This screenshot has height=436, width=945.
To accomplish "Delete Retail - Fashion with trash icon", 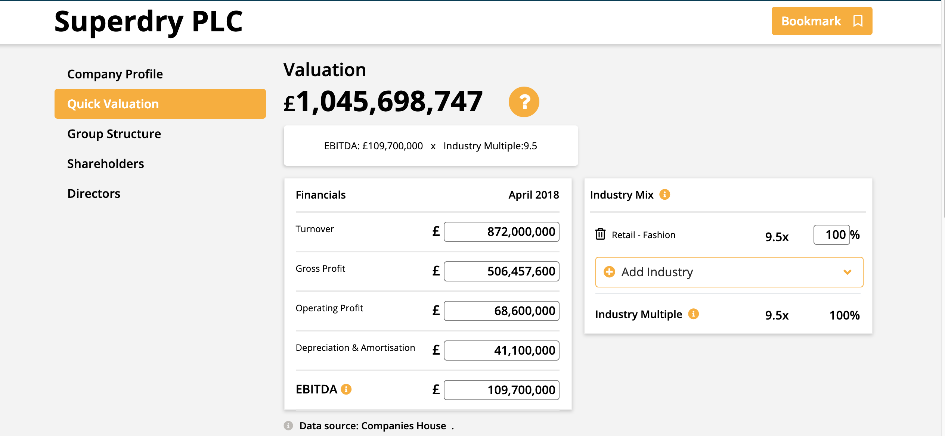I will (x=600, y=234).
